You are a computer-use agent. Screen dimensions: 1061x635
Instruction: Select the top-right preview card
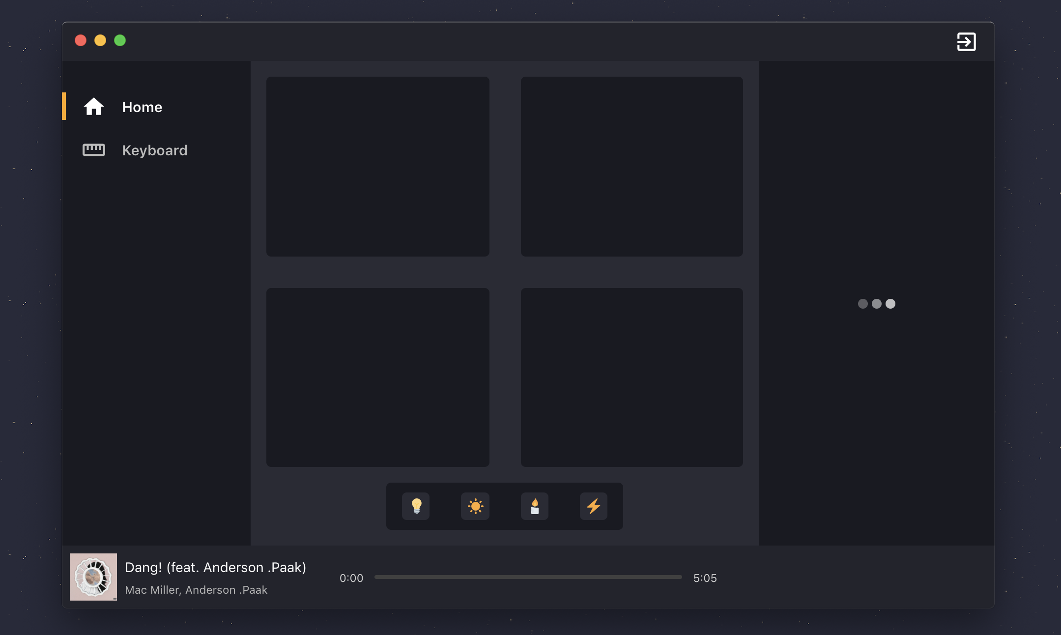tap(631, 166)
